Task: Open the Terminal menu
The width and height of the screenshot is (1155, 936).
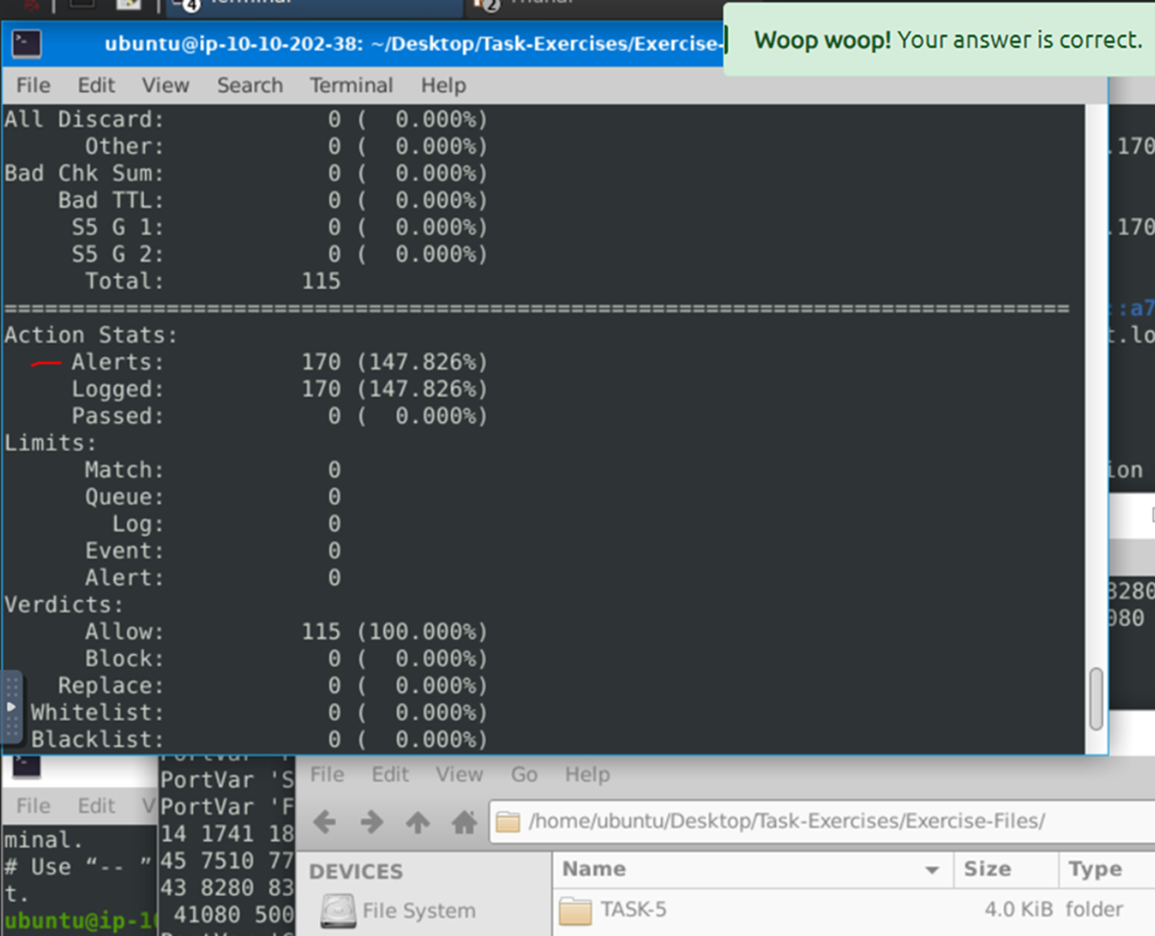Action: tap(351, 85)
